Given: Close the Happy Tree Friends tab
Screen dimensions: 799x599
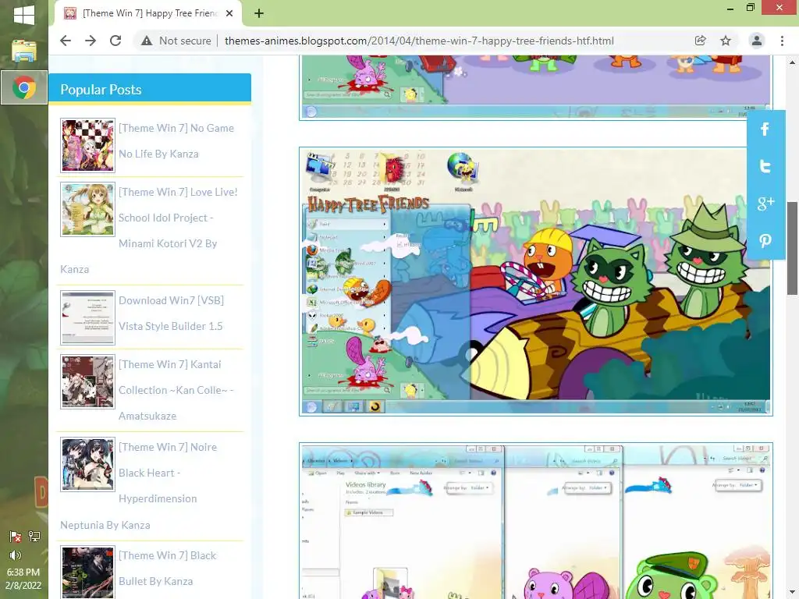Looking at the screenshot, I should pos(230,13).
